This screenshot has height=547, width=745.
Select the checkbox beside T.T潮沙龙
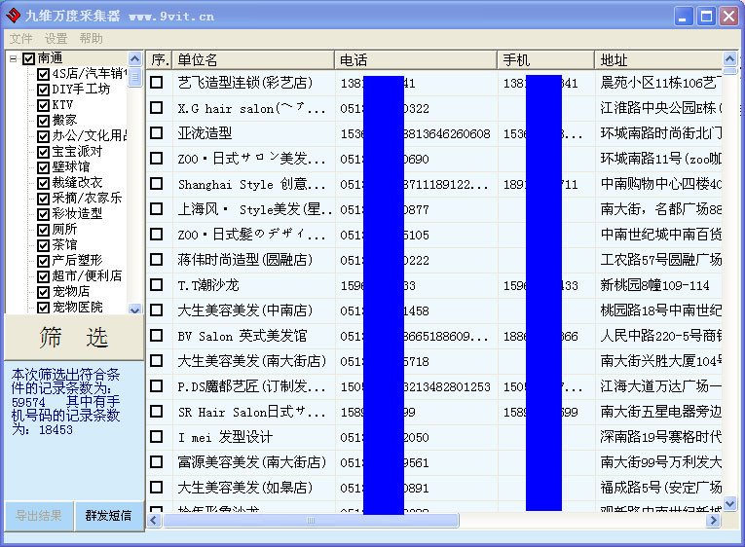[157, 285]
